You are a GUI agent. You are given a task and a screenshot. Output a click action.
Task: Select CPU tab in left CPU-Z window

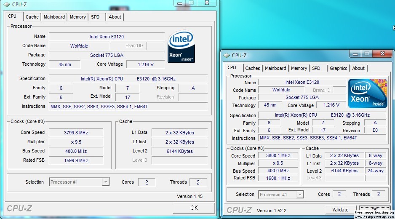click(x=12, y=16)
